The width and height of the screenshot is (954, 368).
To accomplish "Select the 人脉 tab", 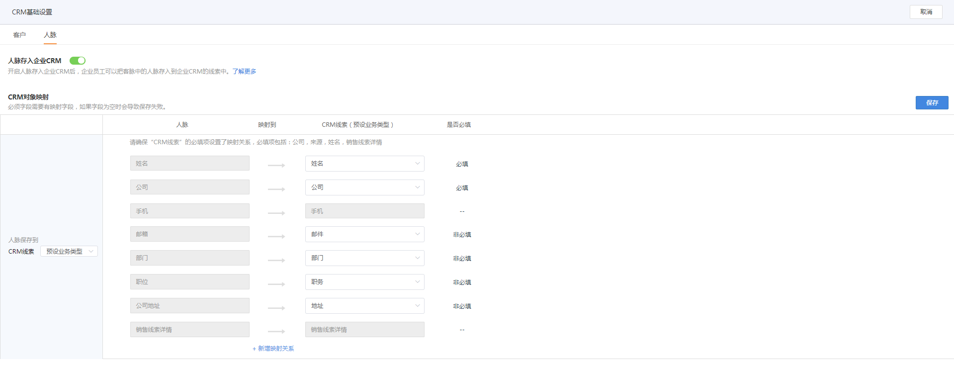I will coord(50,35).
